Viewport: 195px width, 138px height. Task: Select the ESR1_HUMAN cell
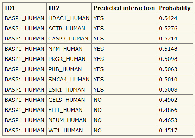tap(69, 89)
